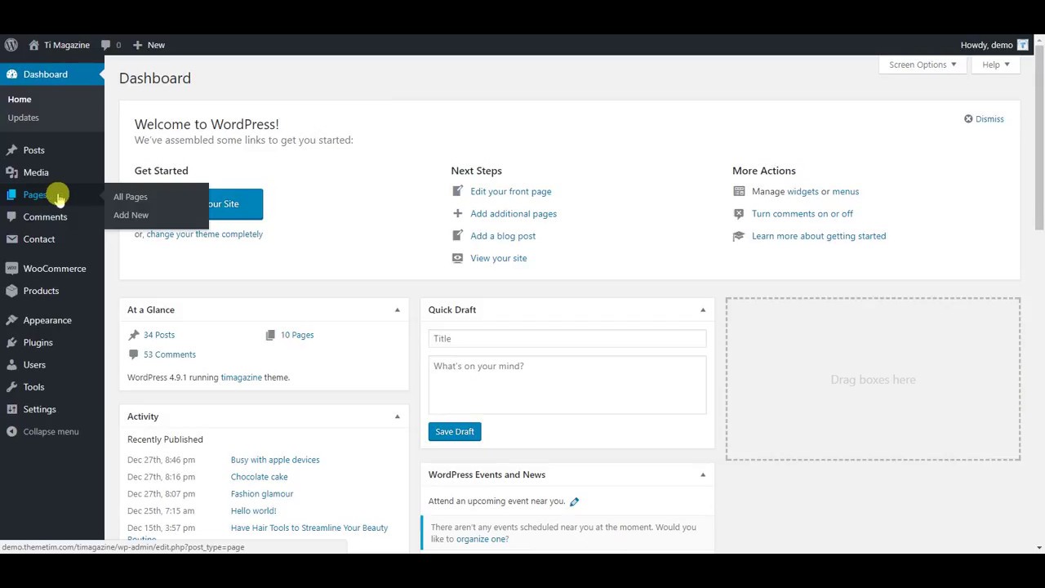Open the timagazine theme link

242,377
